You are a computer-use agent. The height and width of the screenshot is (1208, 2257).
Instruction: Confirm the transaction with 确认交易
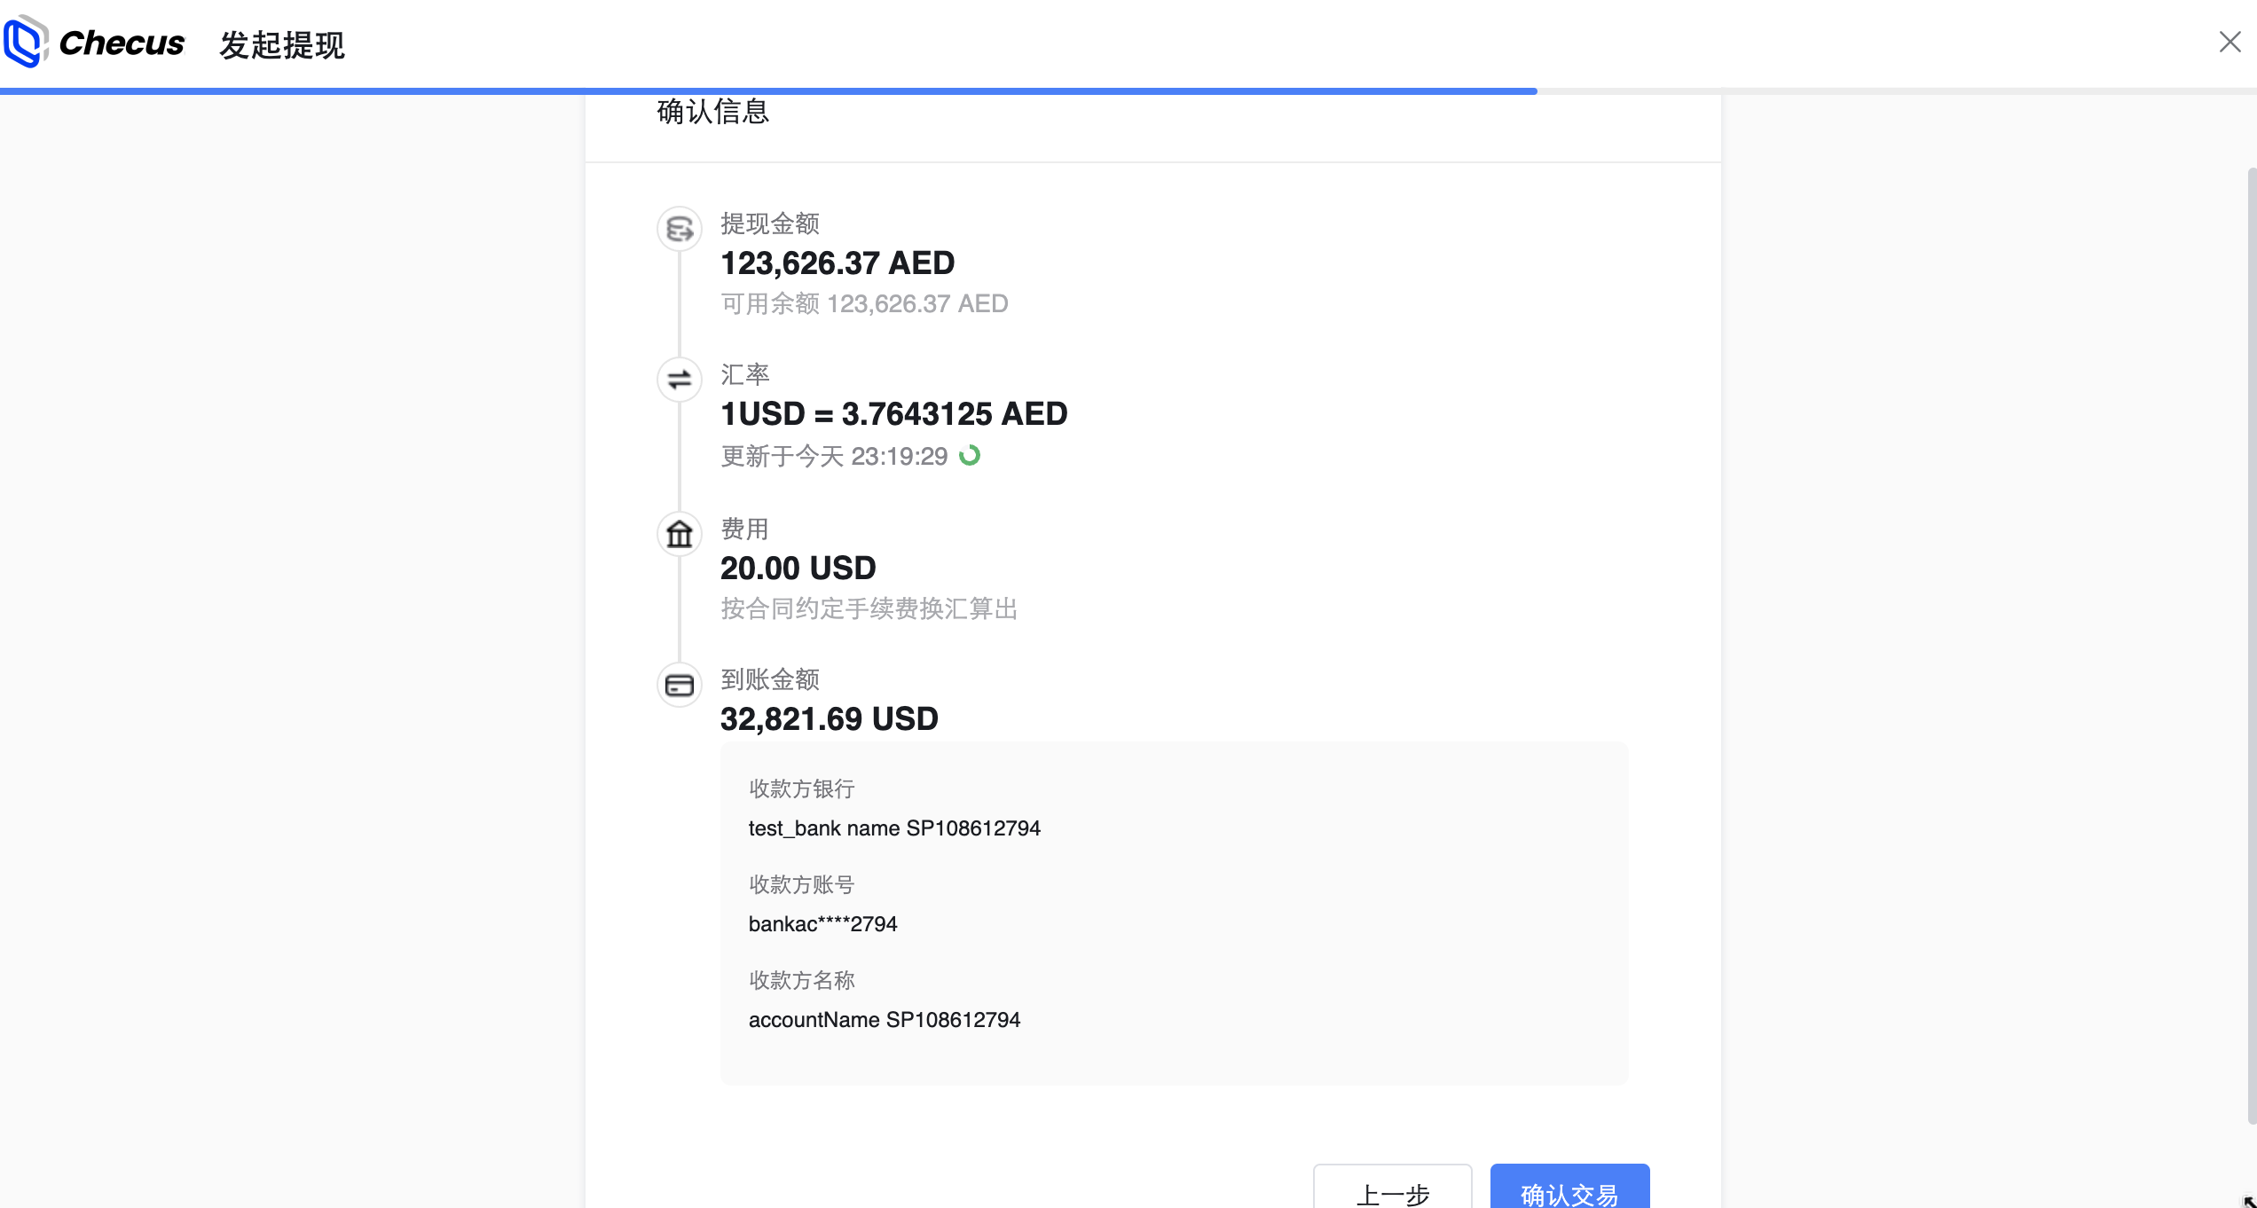[x=1569, y=1188]
